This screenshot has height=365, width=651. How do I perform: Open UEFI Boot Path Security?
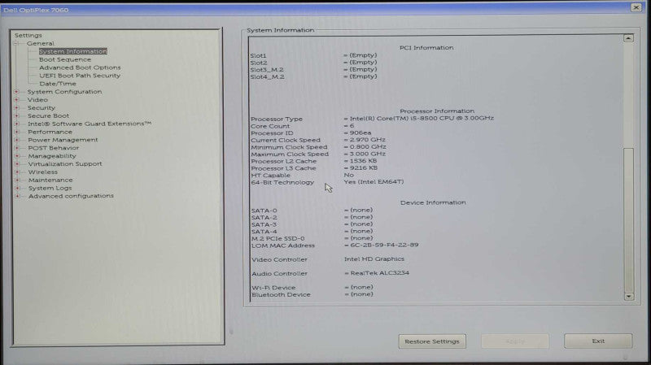coord(80,76)
